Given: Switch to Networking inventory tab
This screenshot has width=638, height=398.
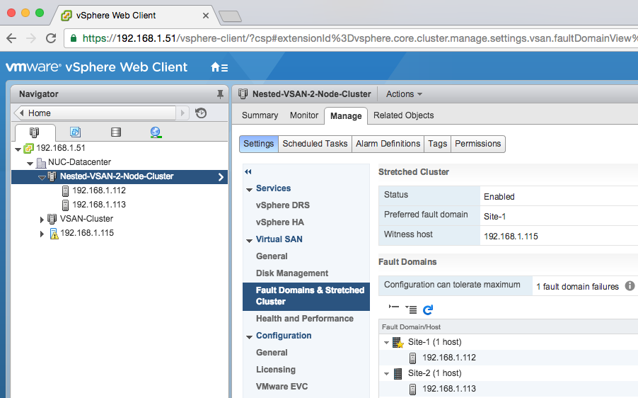Looking at the screenshot, I should click(156, 132).
